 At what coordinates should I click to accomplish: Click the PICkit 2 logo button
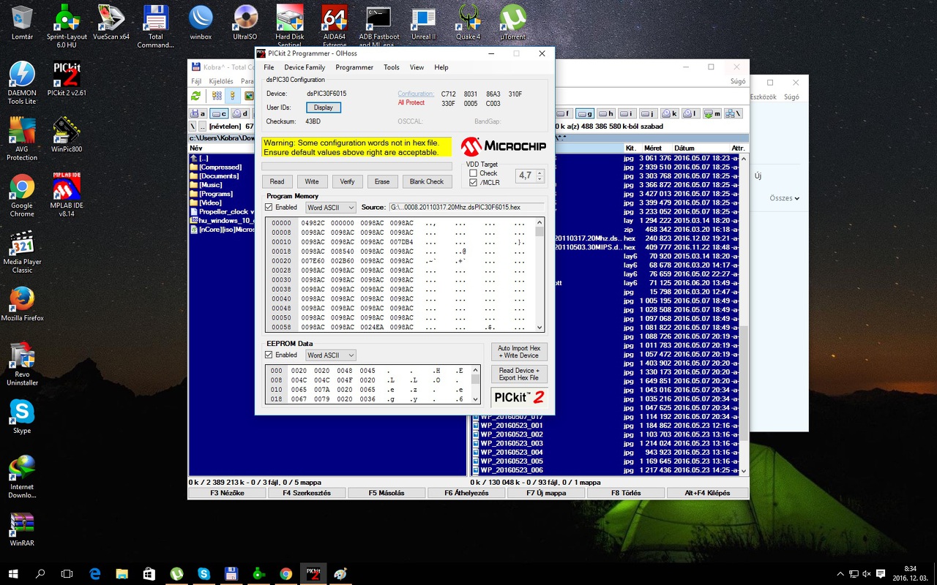(x=519, y=397)
